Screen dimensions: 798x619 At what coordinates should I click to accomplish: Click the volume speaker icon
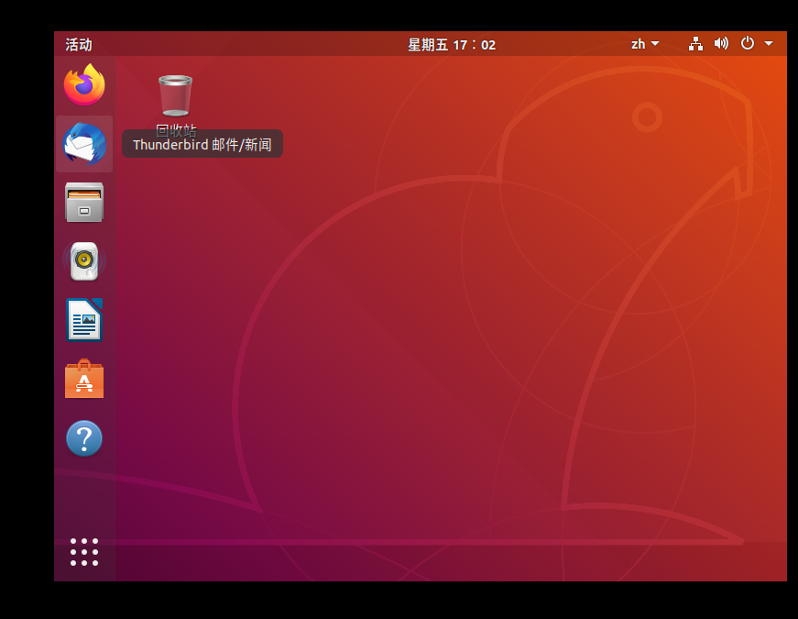click(x=721, y=44)
